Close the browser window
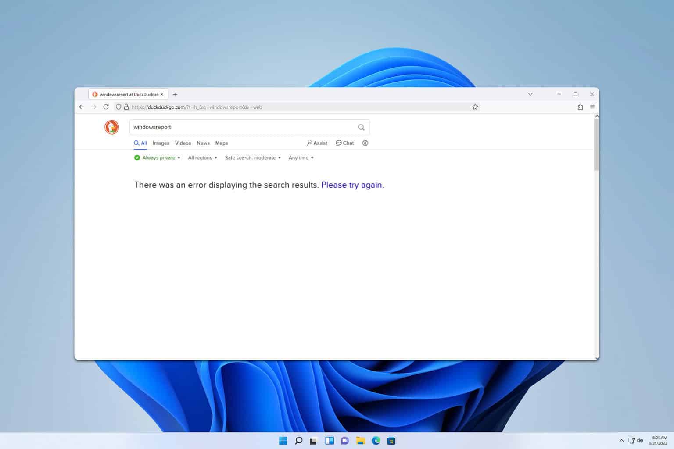 pyautogui.click(x=592, y=94)
